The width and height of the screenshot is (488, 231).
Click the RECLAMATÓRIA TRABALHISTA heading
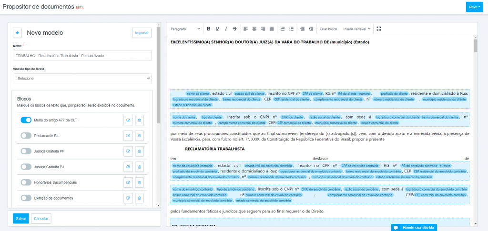tap(215, 149)
